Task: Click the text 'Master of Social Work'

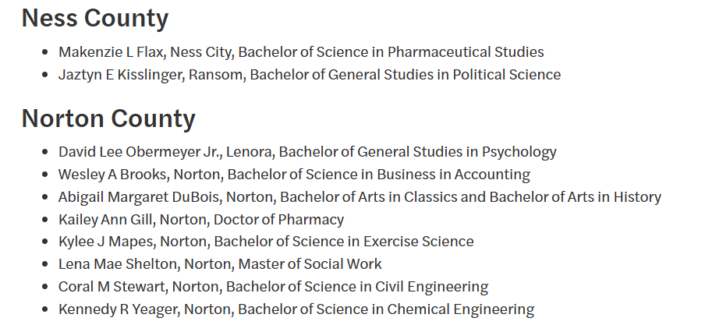Action: click(310, 264)
